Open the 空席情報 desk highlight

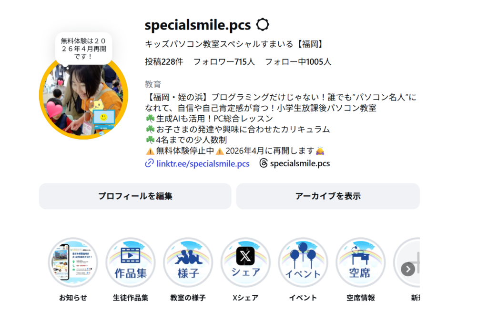pos(360,262)
